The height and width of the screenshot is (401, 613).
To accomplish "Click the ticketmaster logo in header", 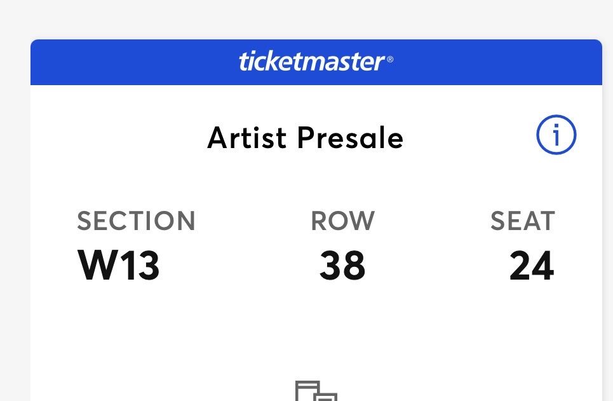I will (311, 62).
